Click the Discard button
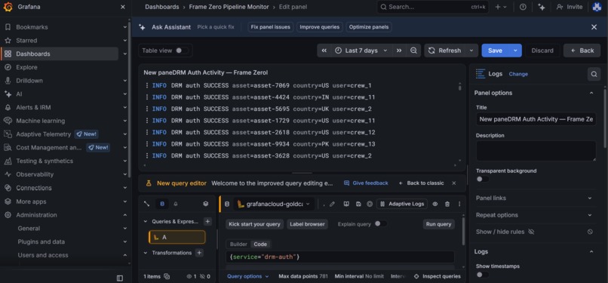608x283 pixels. (x=542, y=51)
